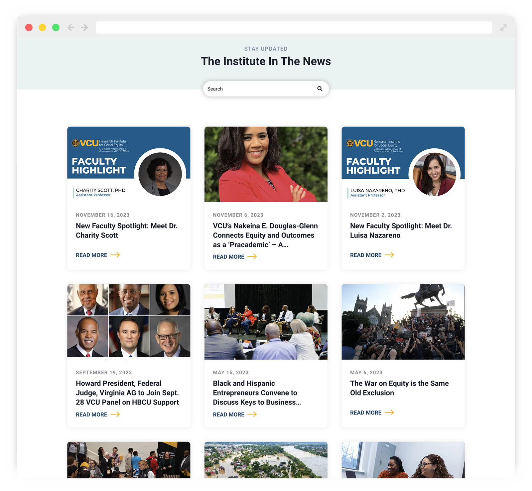Click the expand fullscreen icon
Image resolution: width=532 pixels, height=491 pixels.
503,28
